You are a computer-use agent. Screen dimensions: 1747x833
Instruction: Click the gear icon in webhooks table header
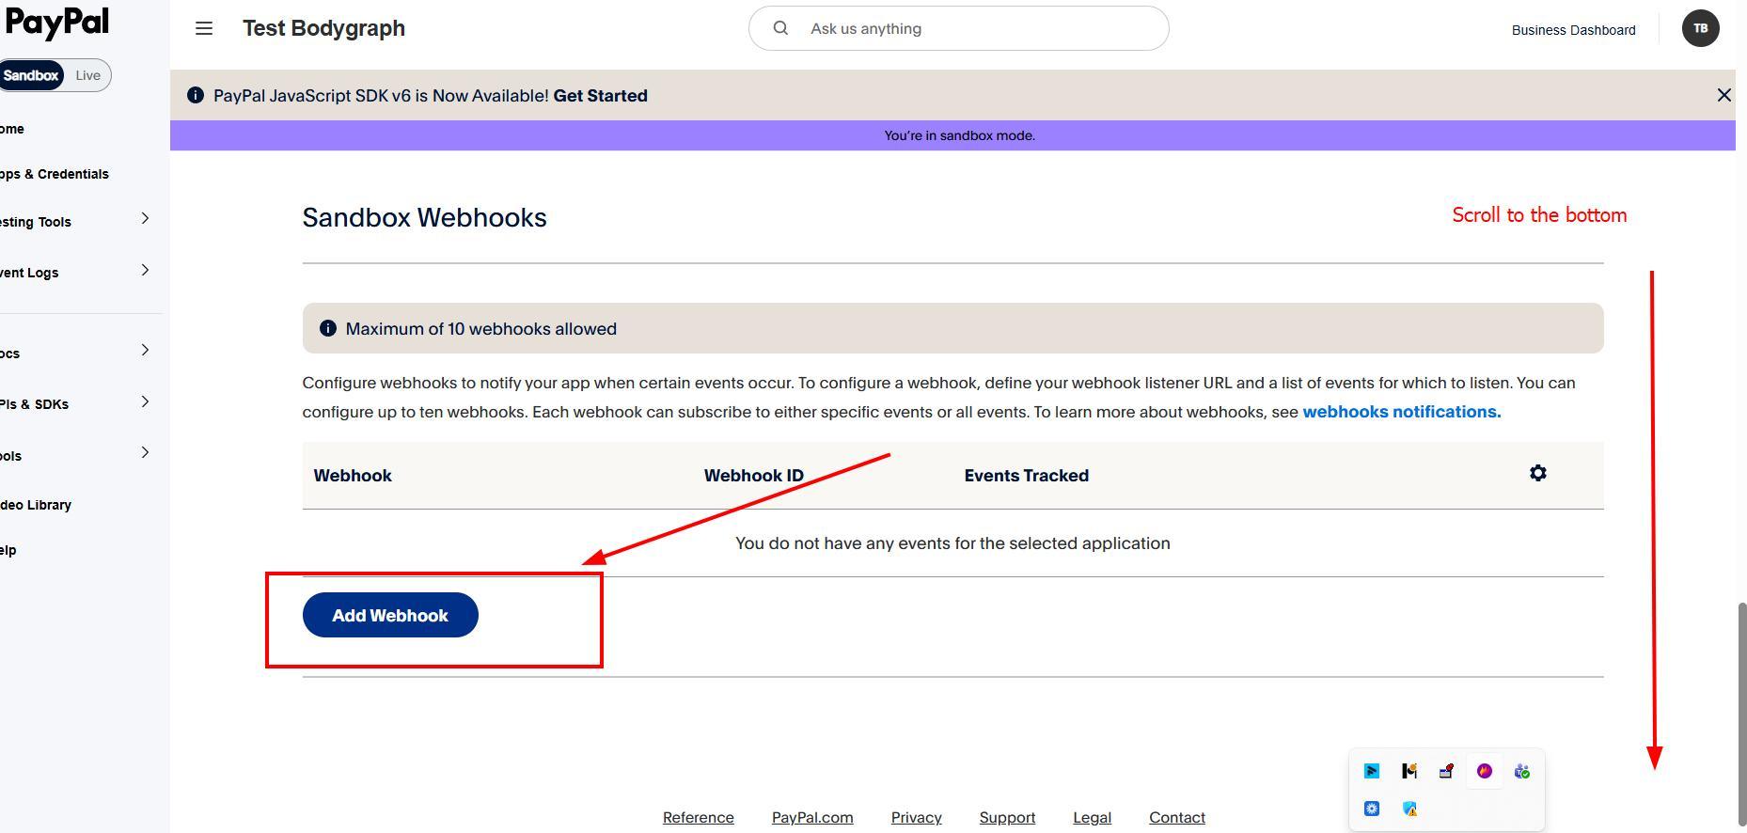click(1537, 474)
